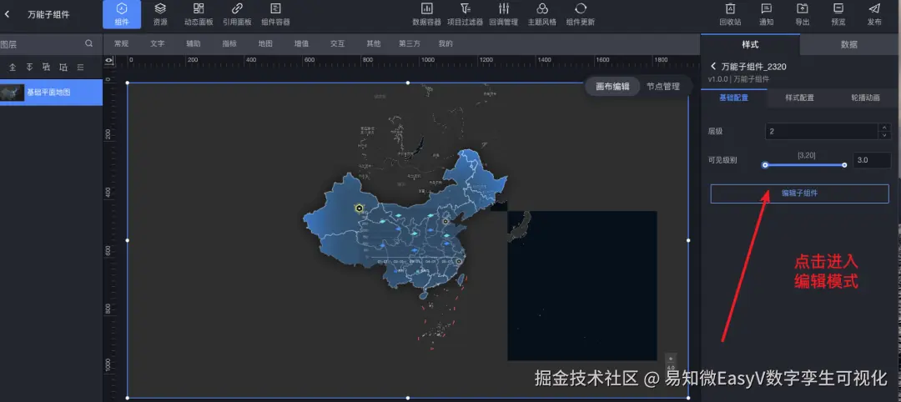Click the 预览 preview icon
Image resolution: width=901 pixels, height=402 pixels.
pos(838,14)
